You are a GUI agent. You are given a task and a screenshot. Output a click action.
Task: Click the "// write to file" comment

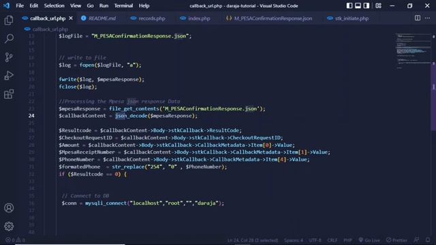(x=82, y=58)
